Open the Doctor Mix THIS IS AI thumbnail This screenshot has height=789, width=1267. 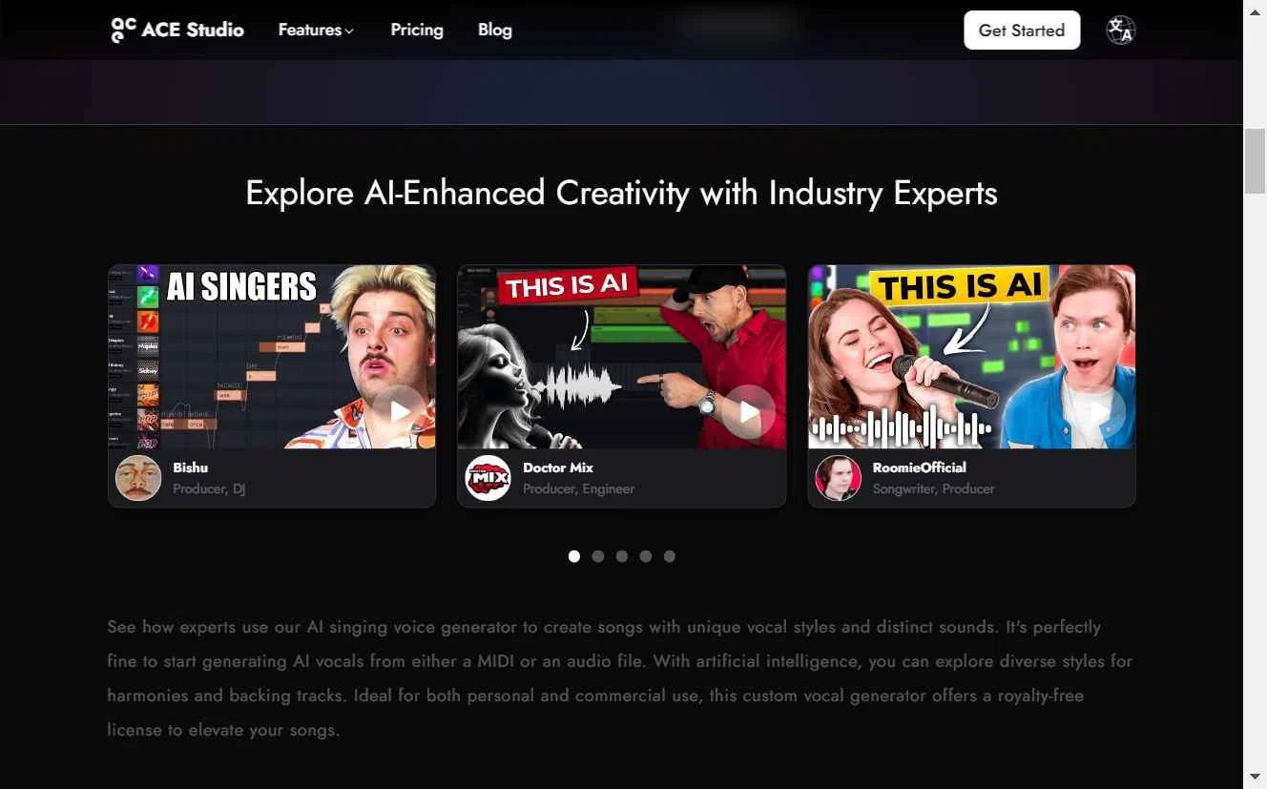pyautogui.click(x=622, y=357)
